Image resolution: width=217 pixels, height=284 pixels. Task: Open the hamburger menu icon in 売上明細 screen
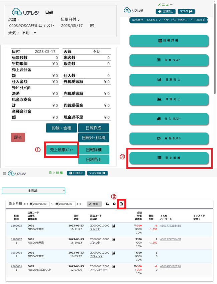pyautogui.click(x=4, y=174)
